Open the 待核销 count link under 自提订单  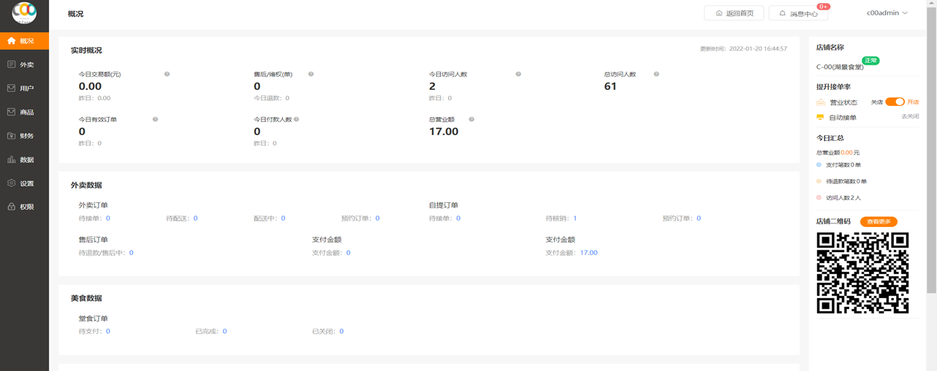(x=575, y=218)
